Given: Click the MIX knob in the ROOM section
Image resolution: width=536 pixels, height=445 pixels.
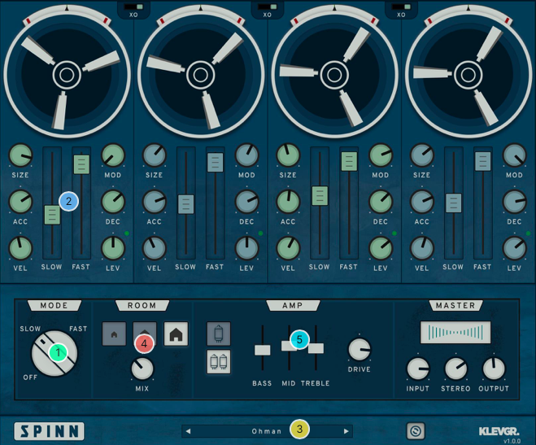Looking at the screenshot, I should point(142,369).
